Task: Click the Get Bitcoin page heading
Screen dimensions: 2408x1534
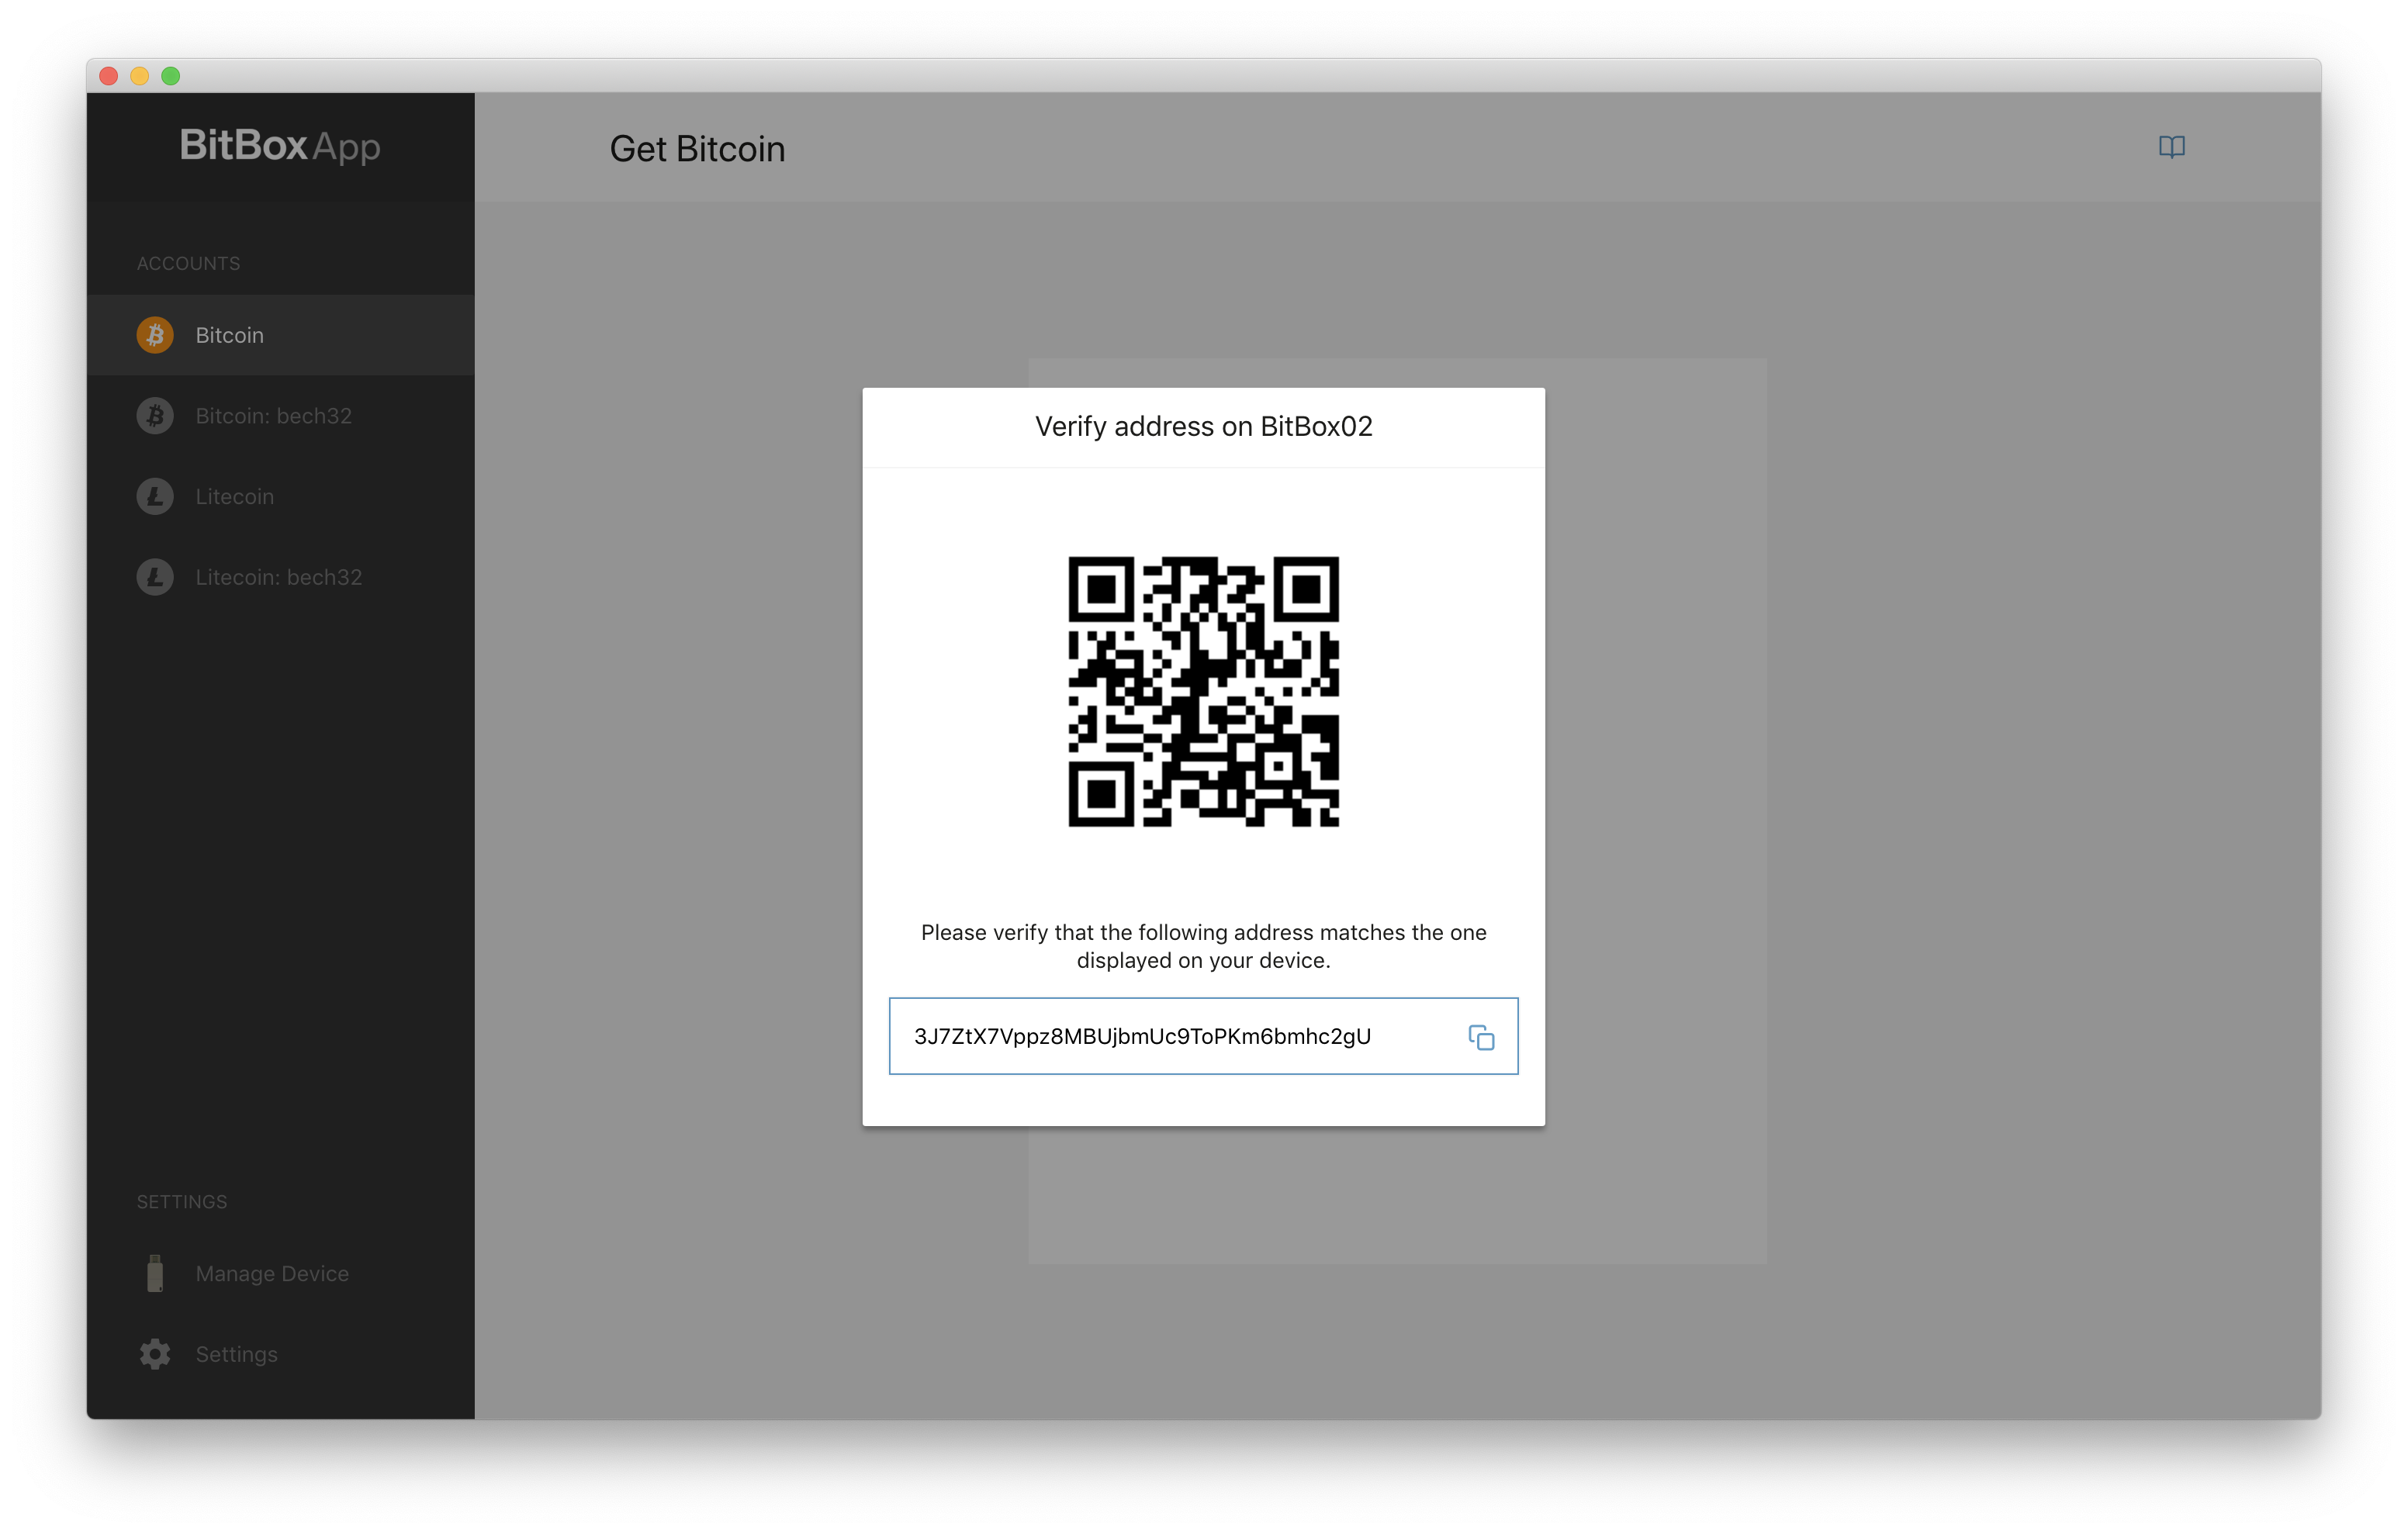Action: tap(697, 149)
